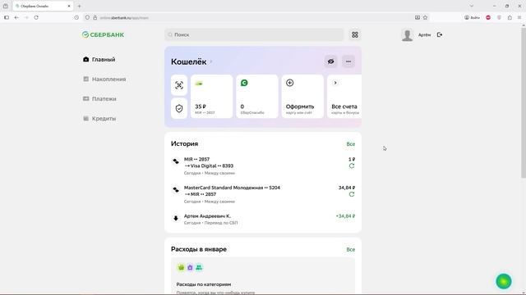Viewport: 526px width, 295px height.
Task: Open the wallet three-dots menu
Action: pos(348,61)
